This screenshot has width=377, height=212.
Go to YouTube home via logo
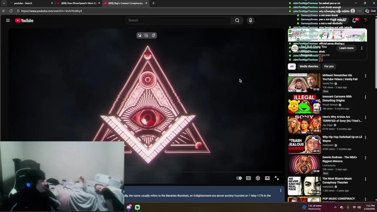[24, 20]
